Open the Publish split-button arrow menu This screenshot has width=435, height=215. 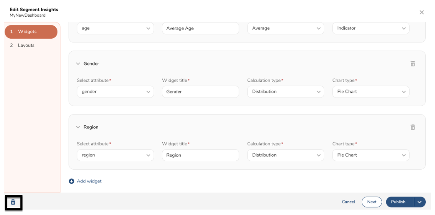(x=420, y=202)
